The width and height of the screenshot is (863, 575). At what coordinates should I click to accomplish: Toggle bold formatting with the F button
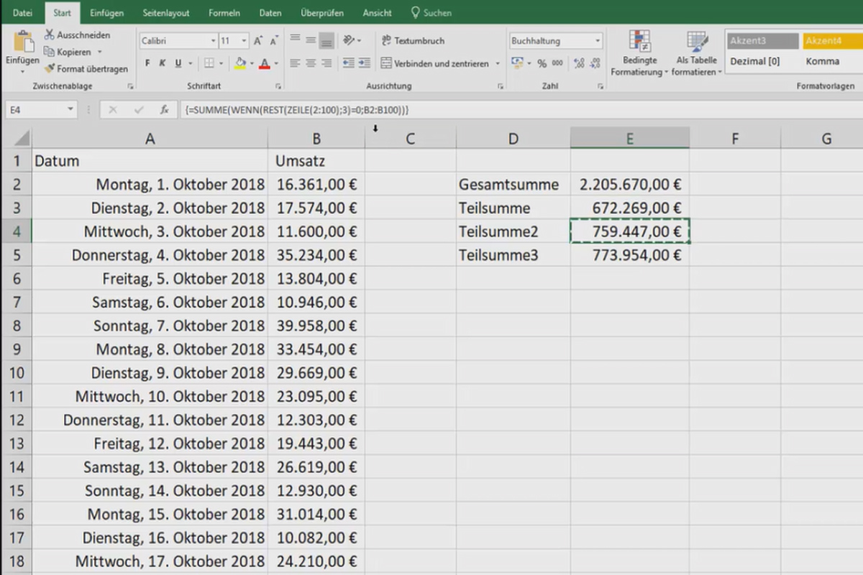coord(147,63)
